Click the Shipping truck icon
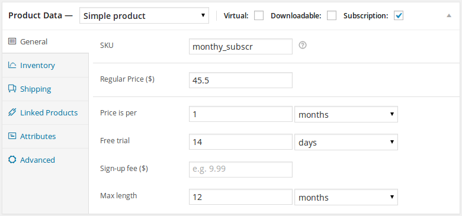Screen dimensions: 462x216 point(12,89)
